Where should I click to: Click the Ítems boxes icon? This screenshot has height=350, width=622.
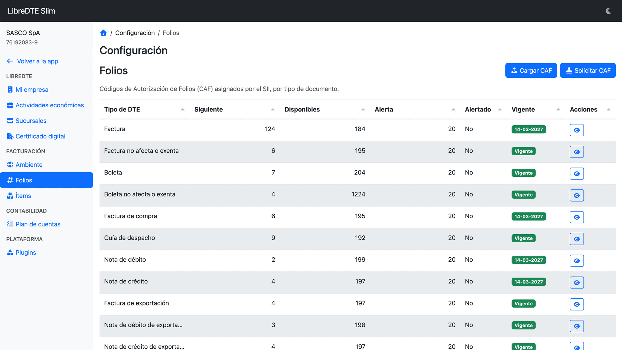click(x=10, y=196)
